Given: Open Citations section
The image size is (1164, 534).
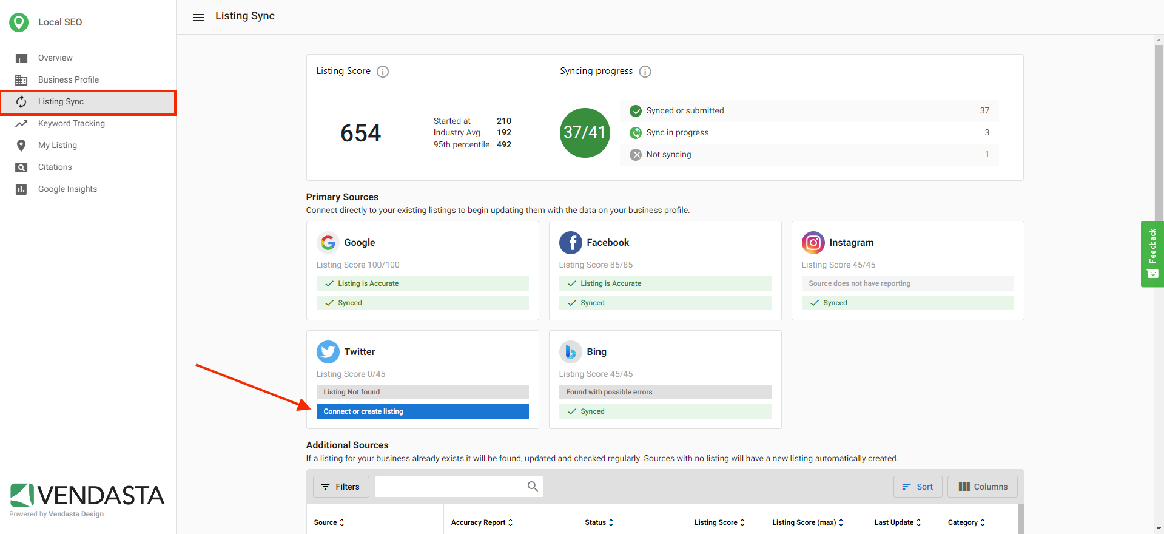Looking at the screenshot, I should 88,167.
